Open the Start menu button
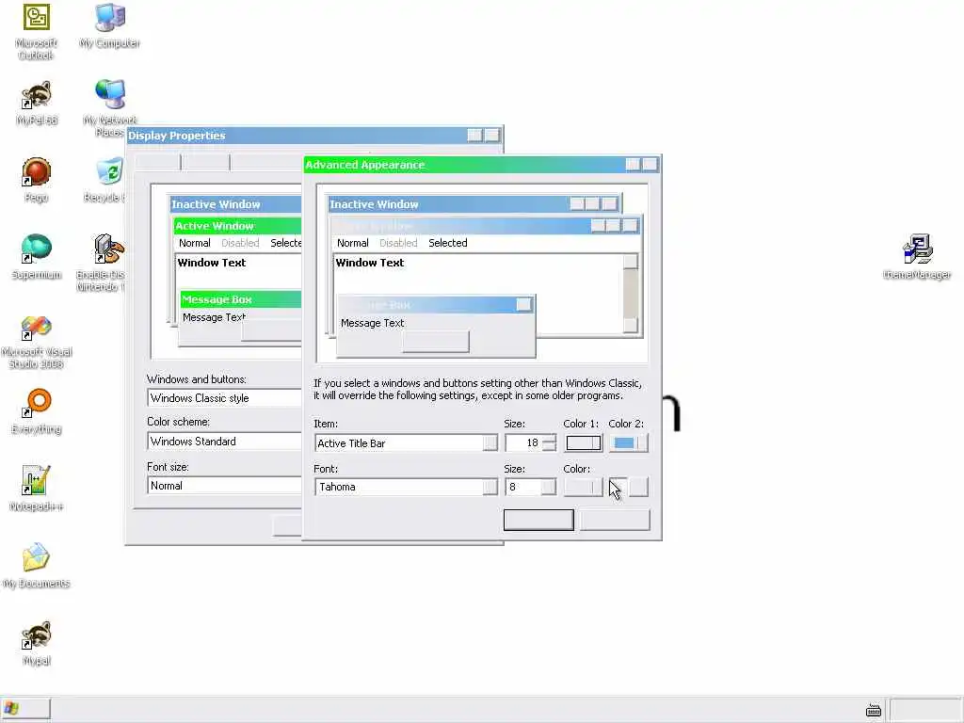The height and width of the screenshot is (723, 964). coord(25,709)
